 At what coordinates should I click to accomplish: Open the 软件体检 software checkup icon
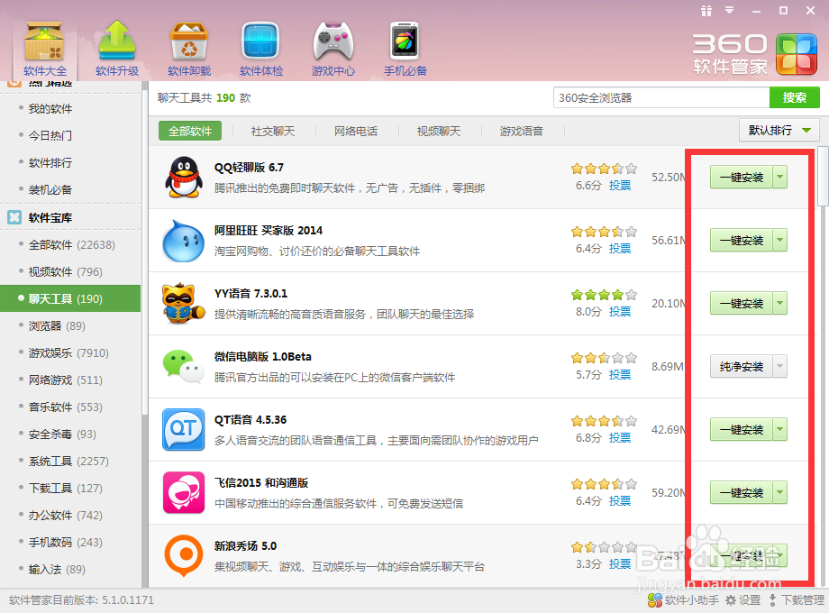(260, 50)
